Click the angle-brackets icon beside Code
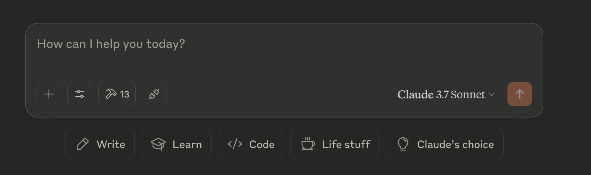The width and height of the screenshot is (591, 175). [x=235, y=144]
